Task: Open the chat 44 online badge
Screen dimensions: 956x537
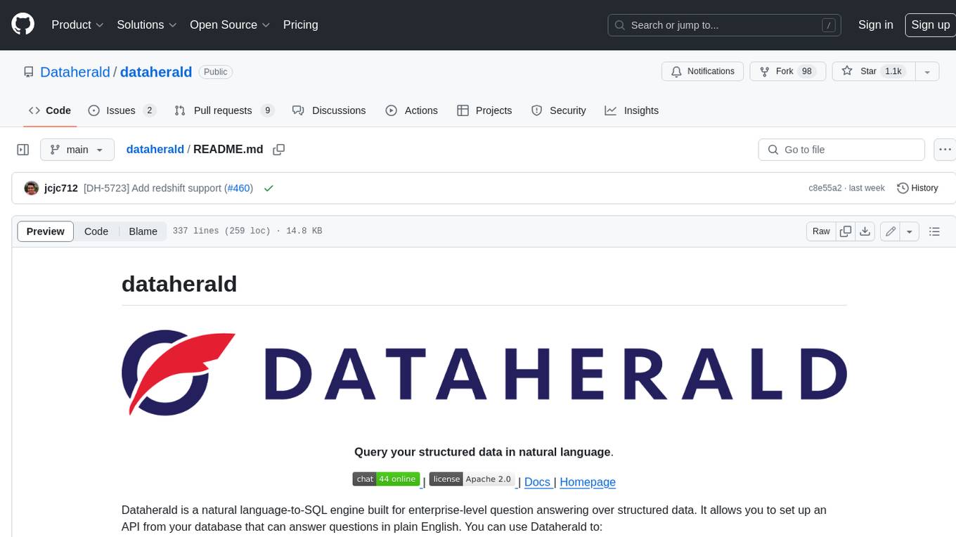Action: pyautogui.click(x=386, y=479)
